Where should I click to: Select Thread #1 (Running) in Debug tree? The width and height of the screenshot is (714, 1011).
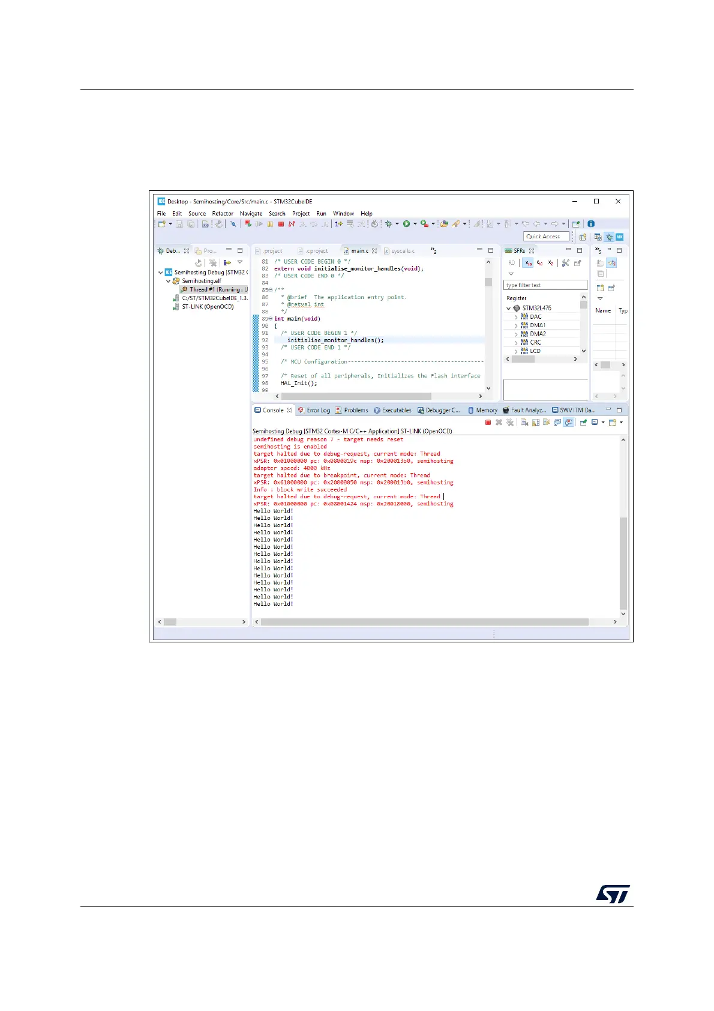pos(215,289)
